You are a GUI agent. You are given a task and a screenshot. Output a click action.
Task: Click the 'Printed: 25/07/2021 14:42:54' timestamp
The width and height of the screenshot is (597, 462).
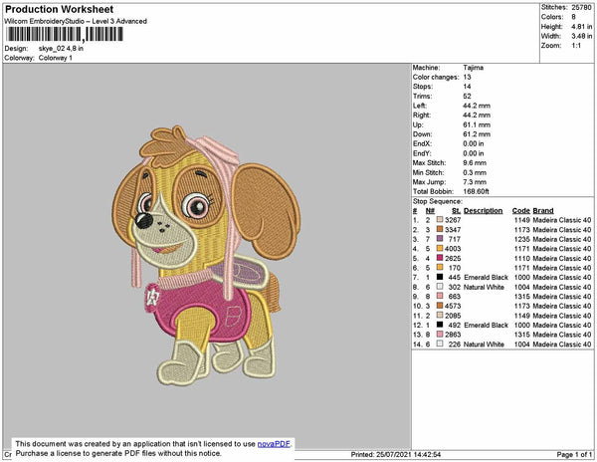tap(396, 454)
